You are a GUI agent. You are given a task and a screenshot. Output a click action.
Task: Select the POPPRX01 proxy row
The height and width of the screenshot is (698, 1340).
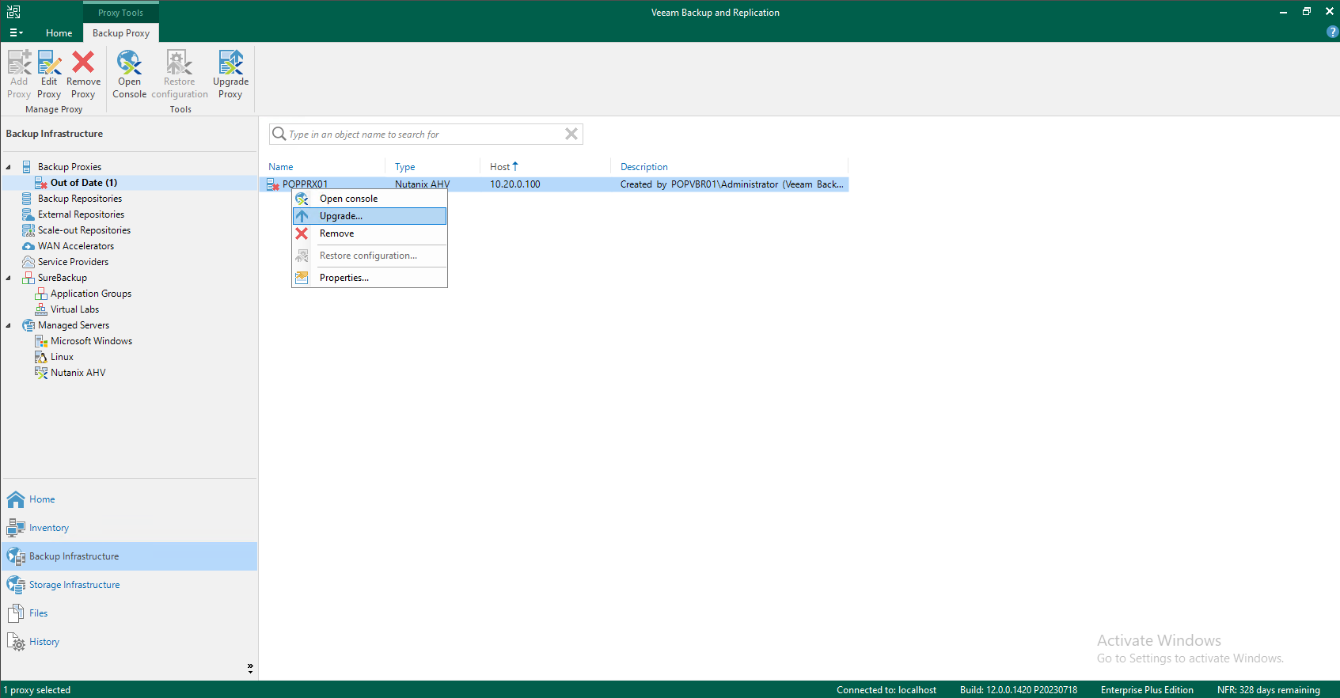click(554, 184)
